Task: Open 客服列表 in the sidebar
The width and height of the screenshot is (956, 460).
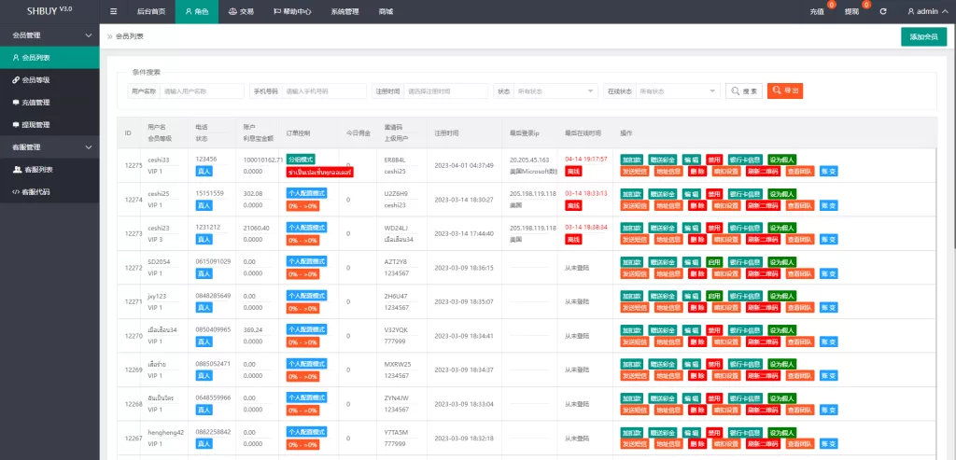Action: 37,170
